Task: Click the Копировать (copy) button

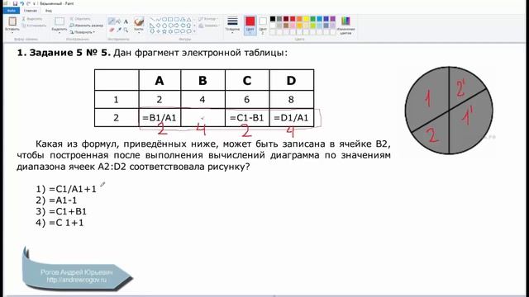Action: click(35, 26)
